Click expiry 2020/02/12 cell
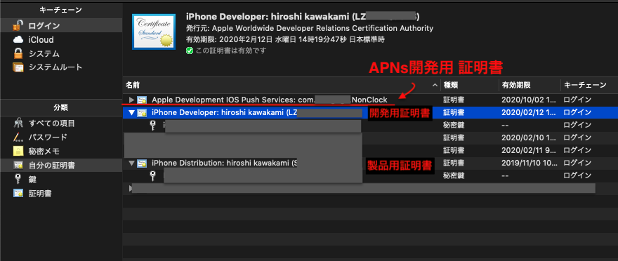 [x=530, y=112]
